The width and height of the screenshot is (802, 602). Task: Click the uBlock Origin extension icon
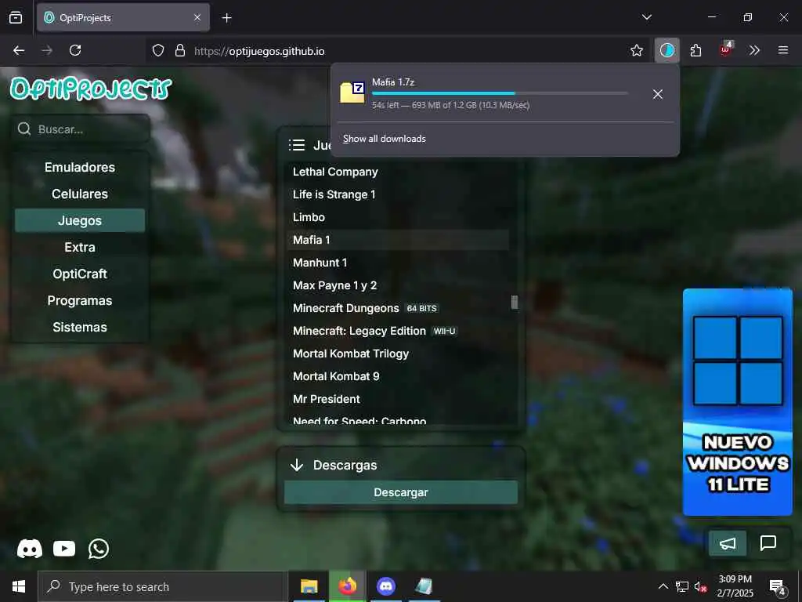point(726,49)
